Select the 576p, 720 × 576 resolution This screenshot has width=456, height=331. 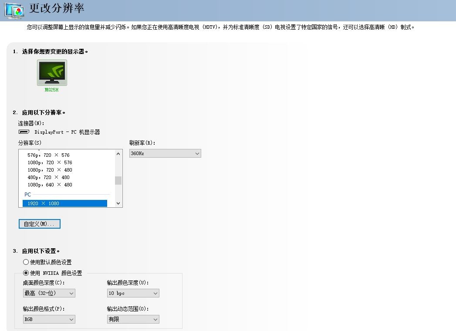[x=48, y=155]
